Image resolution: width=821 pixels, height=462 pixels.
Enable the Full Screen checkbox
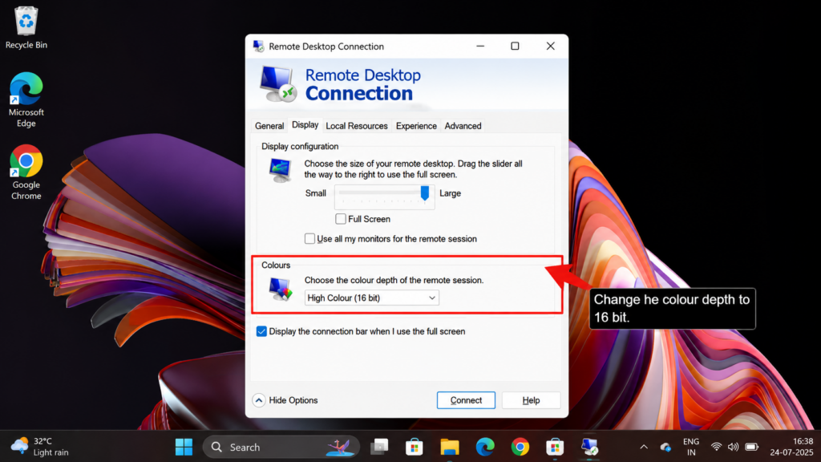[x=340, y=219]
